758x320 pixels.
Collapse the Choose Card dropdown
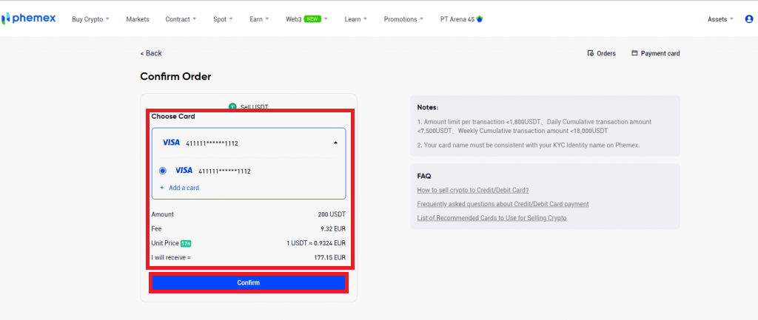[335, 143]
